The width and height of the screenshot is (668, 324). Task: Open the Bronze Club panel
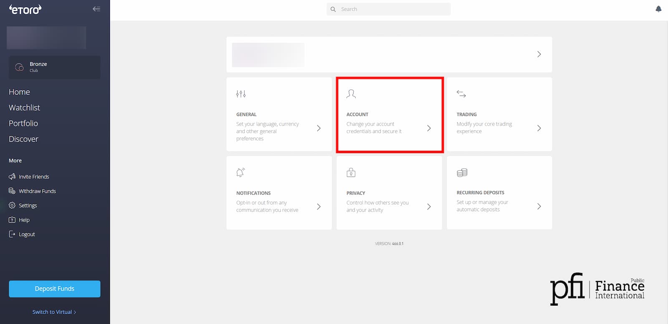tap(55, 67)
